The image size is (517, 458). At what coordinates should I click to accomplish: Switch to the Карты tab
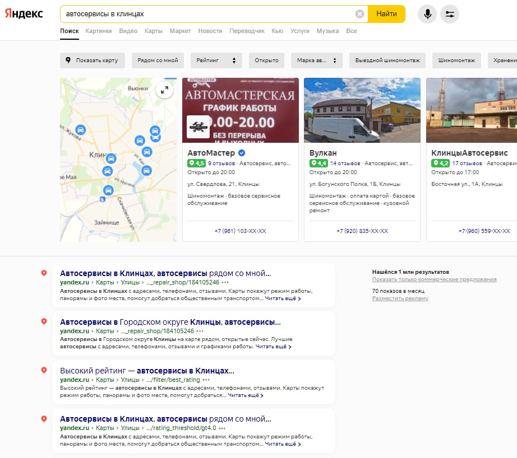pyautogui.click(x=153, y=31)
